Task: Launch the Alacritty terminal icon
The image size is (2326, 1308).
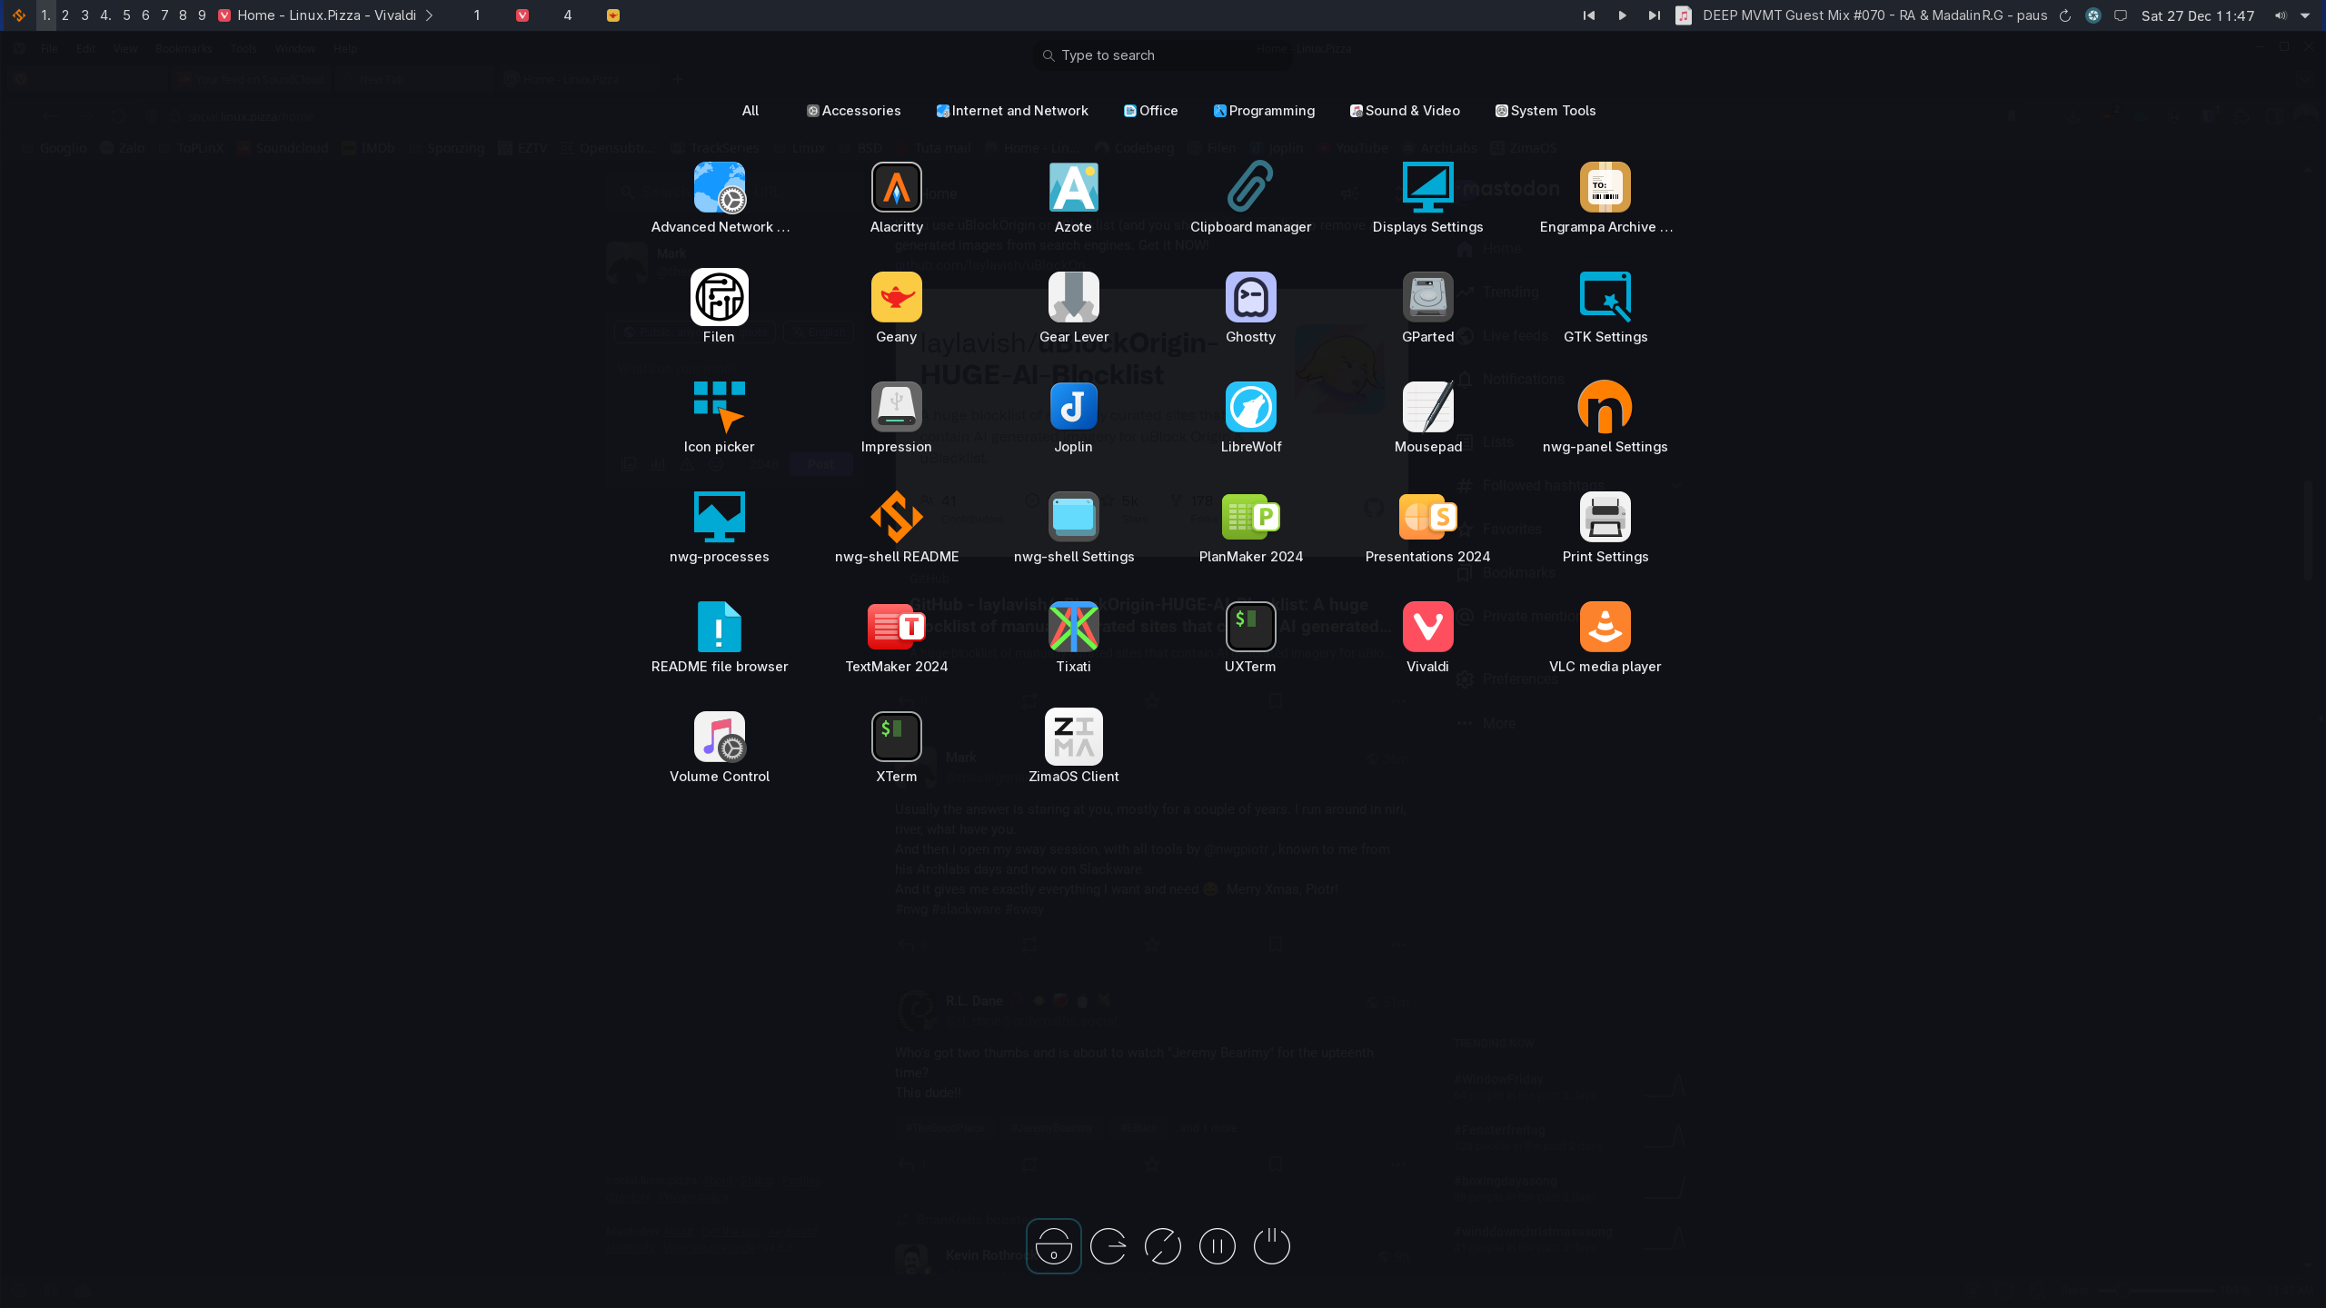Action: 896,188
